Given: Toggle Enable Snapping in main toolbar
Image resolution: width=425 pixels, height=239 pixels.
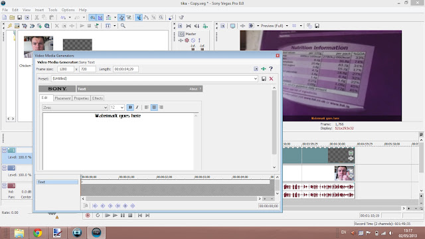Looking at the screenshot, I should coord(92,18).
